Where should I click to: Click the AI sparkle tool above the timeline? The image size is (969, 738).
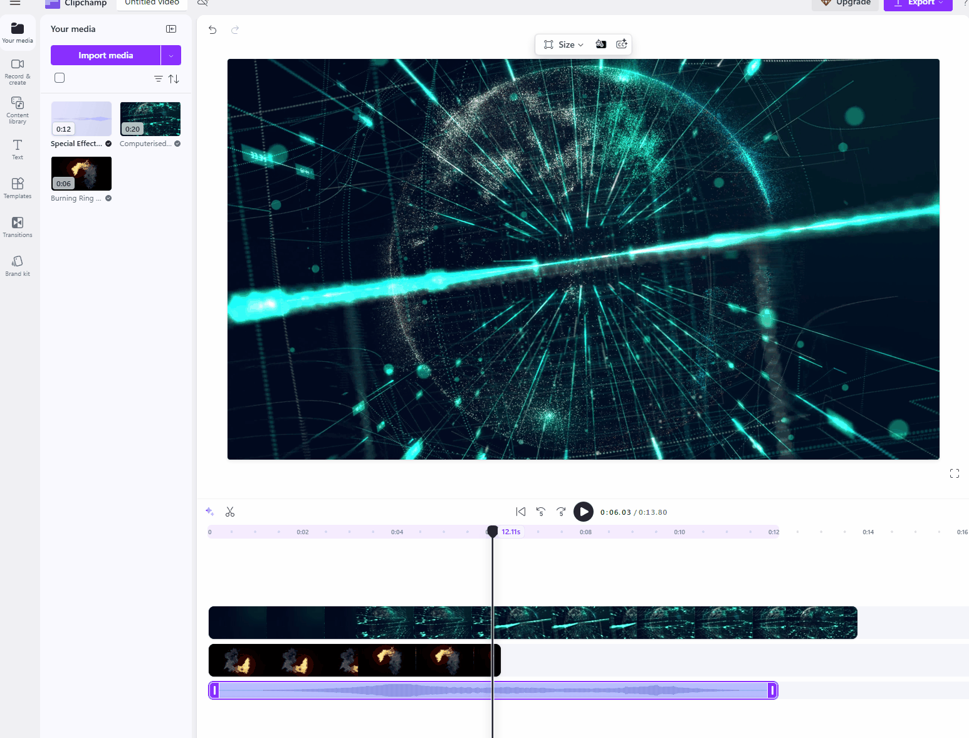click(209, 512)
